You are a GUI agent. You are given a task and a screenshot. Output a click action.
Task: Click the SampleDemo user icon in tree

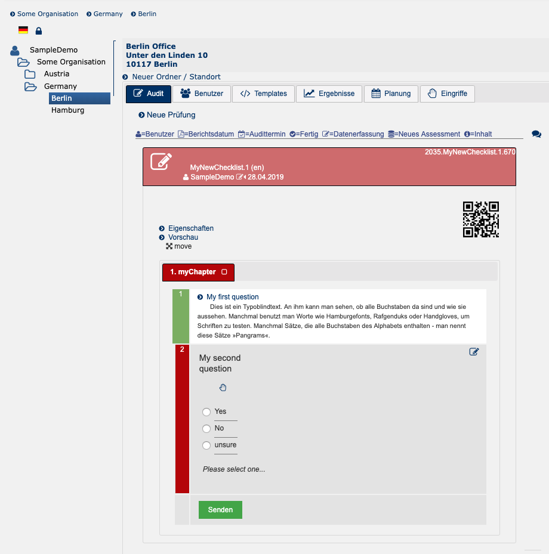point(15,51)
